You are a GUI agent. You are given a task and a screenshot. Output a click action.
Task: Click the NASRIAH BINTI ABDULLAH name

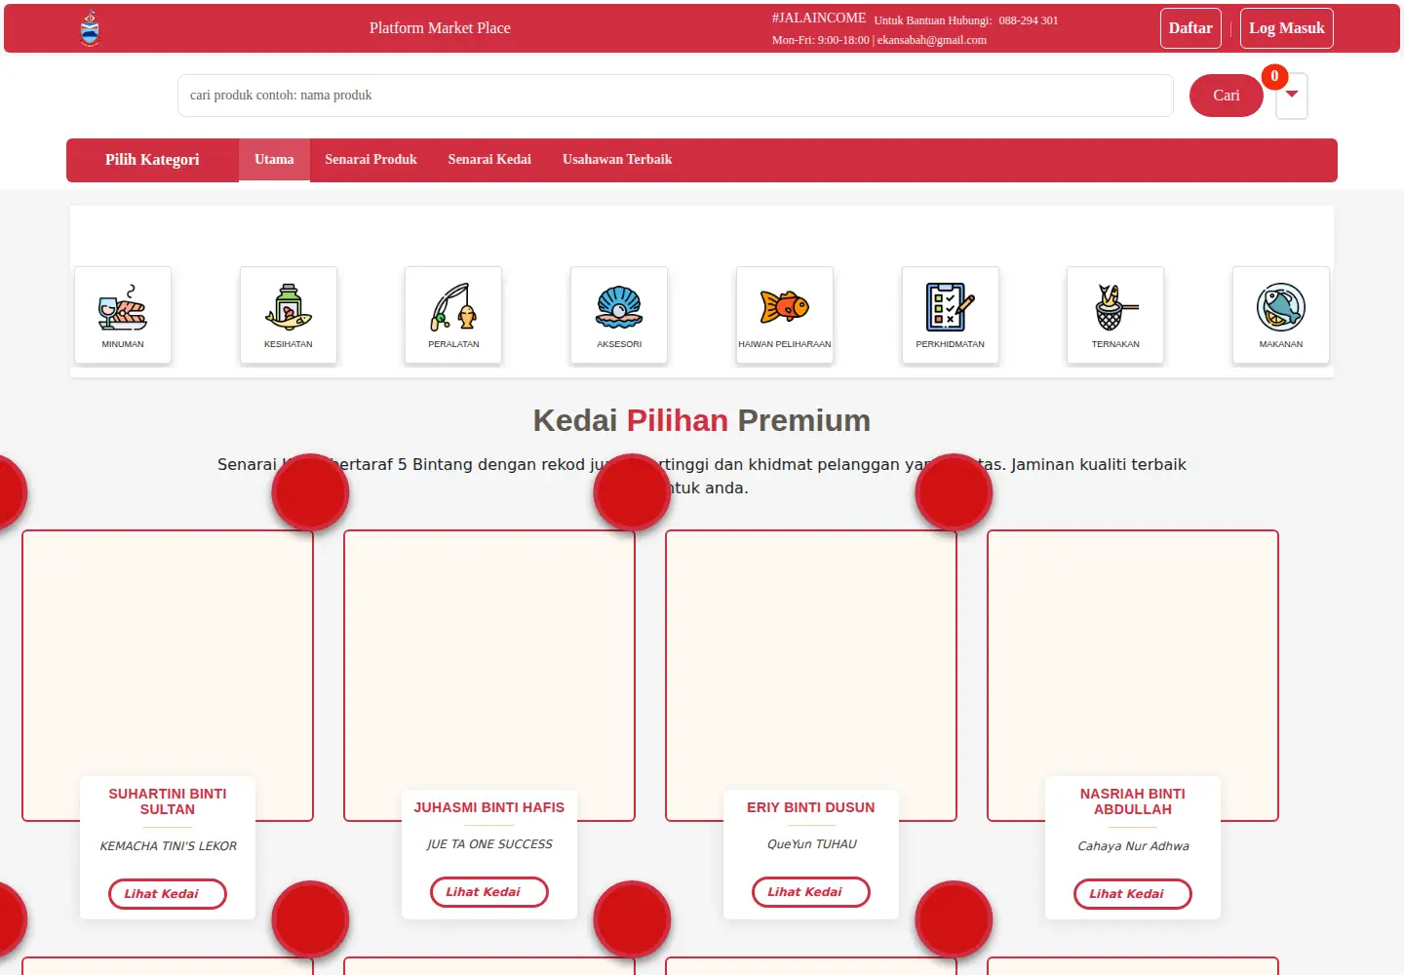pos(1133,801)
